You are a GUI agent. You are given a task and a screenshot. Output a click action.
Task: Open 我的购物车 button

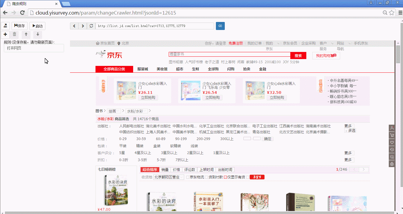point(326,56)
